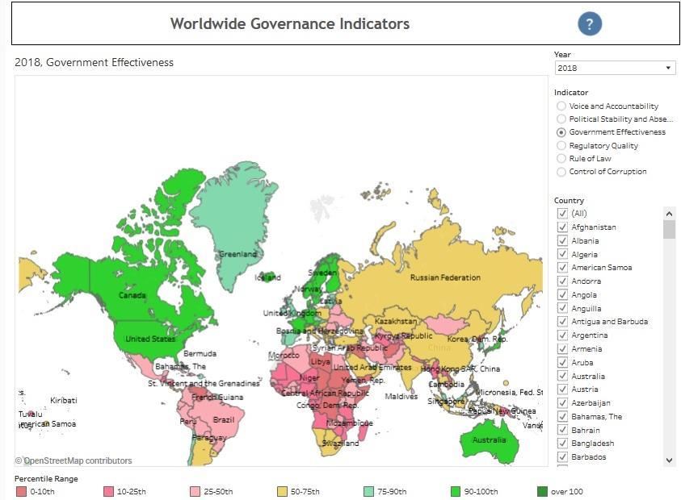Click the scroll down arrow of country list
Screen dimensions: 681x500
669,460
